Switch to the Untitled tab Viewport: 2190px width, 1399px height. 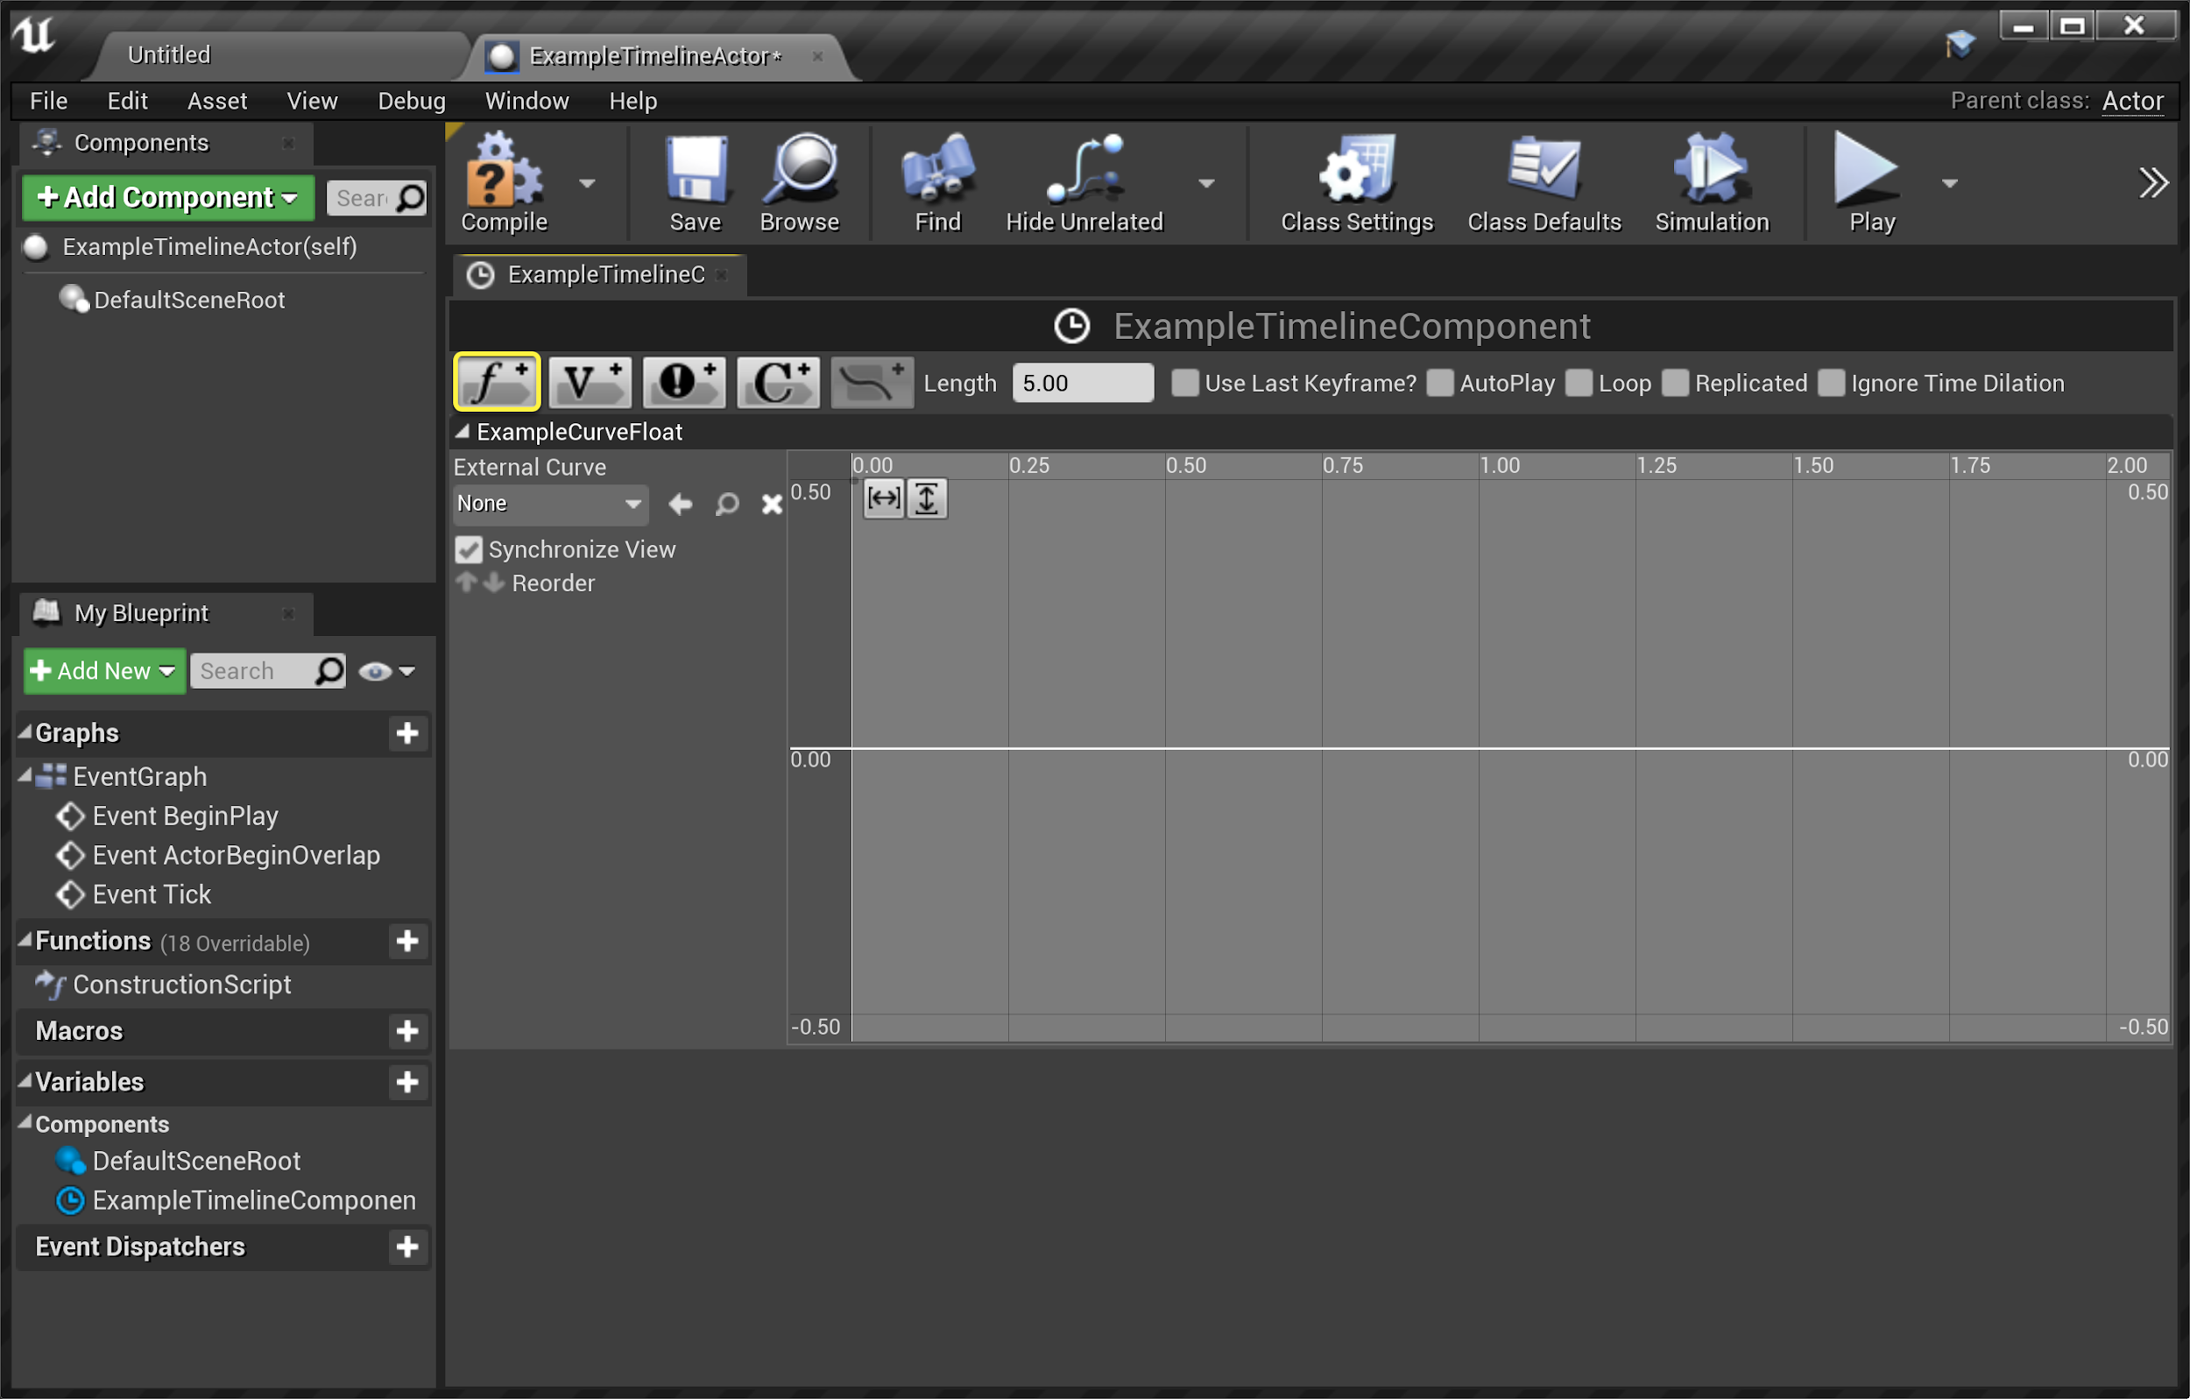pyautogui.click(x=169, y=55)
